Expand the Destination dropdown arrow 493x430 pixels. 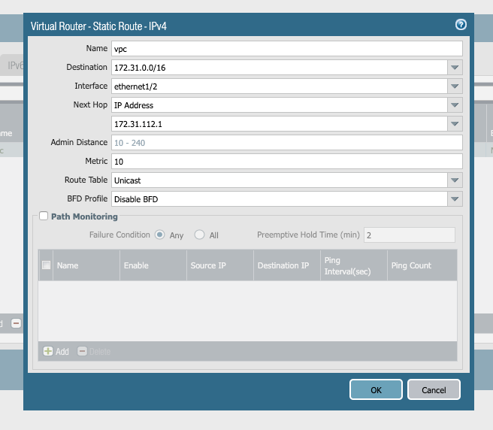tap(454, 68)
